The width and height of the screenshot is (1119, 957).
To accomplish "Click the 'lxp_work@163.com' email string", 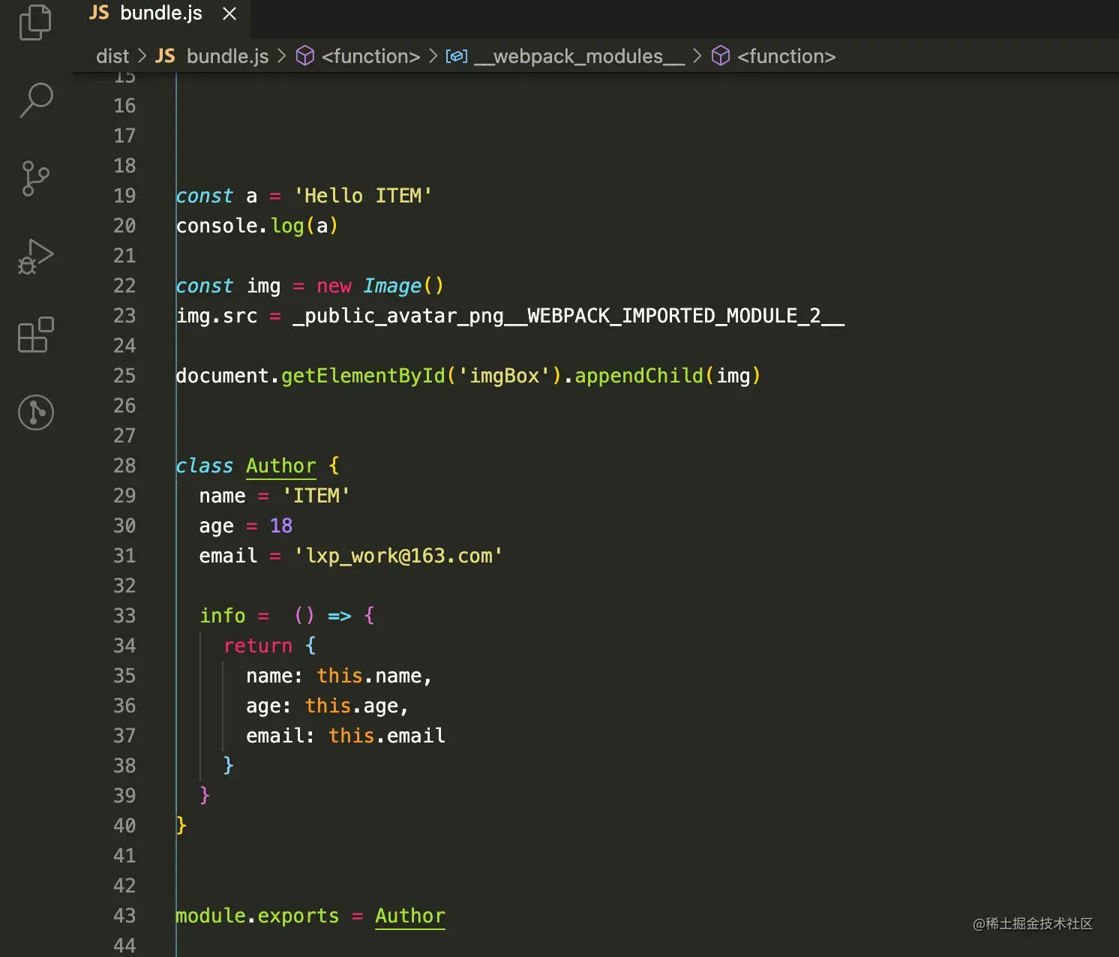I will click(398, 556).
